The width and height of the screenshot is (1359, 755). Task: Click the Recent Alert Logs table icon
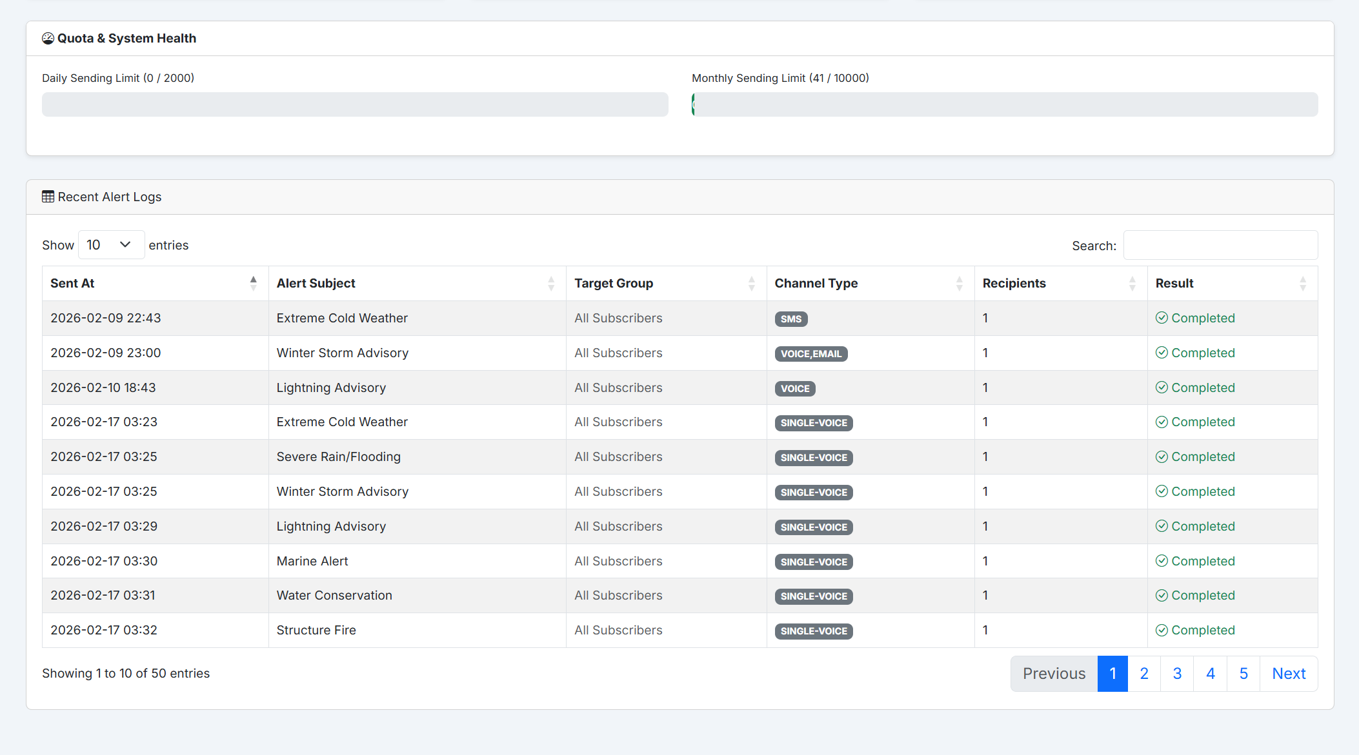click(x=48, y=197)
